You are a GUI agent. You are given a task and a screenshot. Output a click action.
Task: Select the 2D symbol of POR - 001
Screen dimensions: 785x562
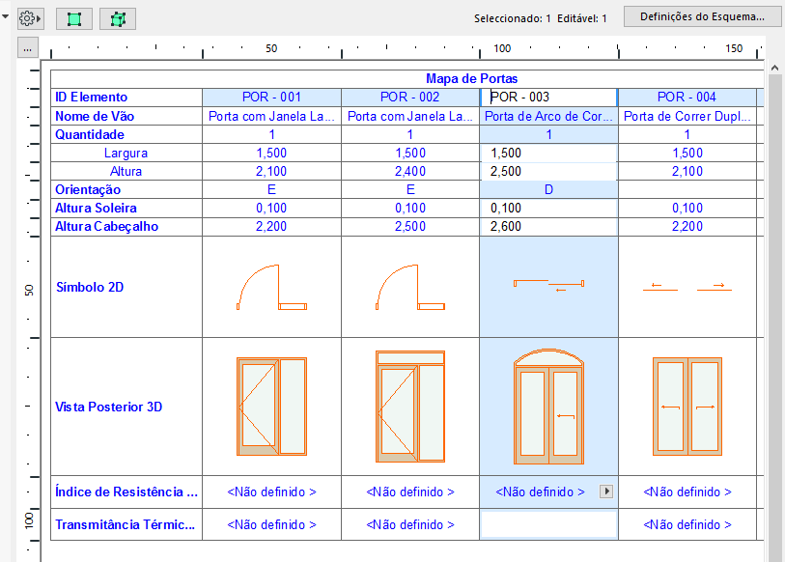pyautogui.click(x=271, y=288)
